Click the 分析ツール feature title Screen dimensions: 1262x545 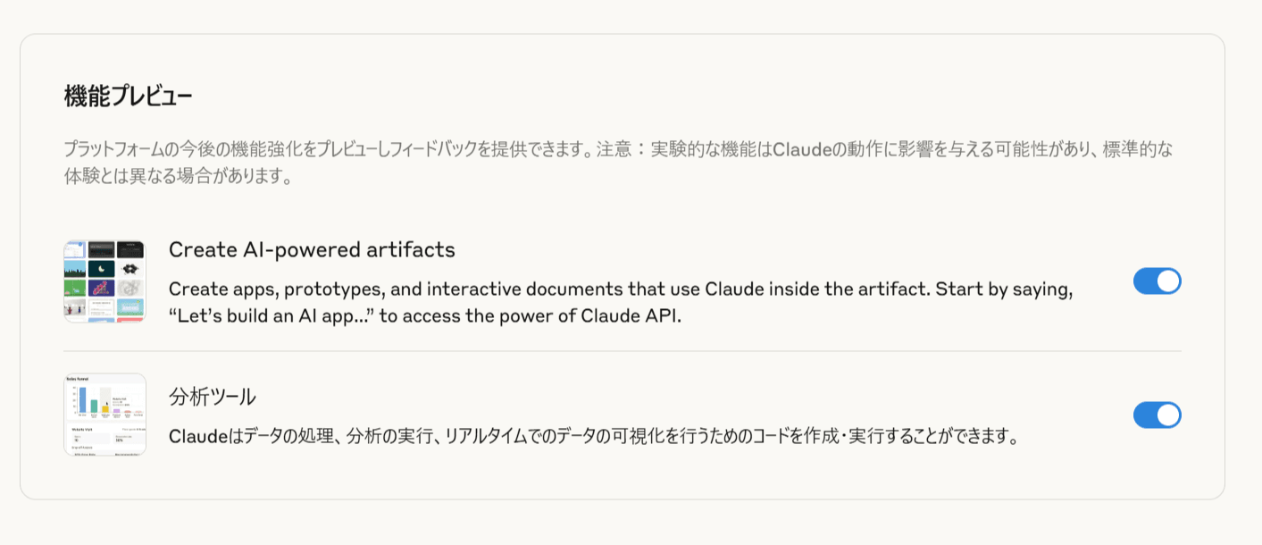(213, 397)
